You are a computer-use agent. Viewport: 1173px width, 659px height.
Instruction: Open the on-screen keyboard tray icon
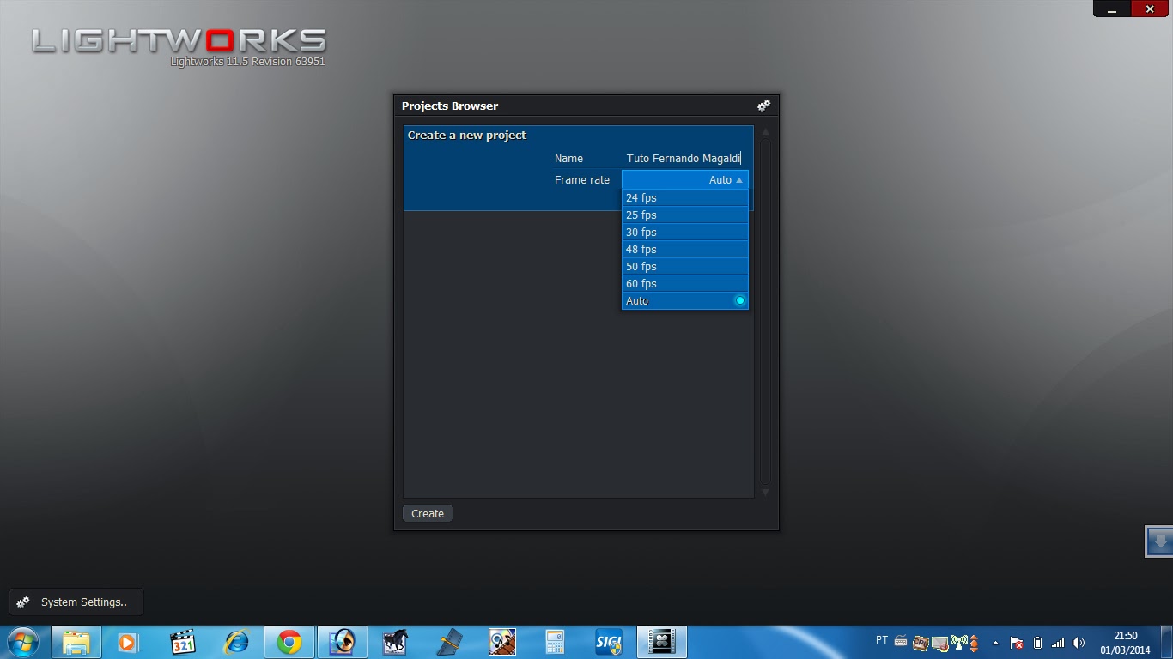coord(901,641)
